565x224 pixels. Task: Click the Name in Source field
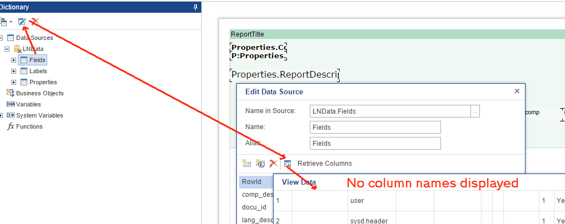click(390, 111)
